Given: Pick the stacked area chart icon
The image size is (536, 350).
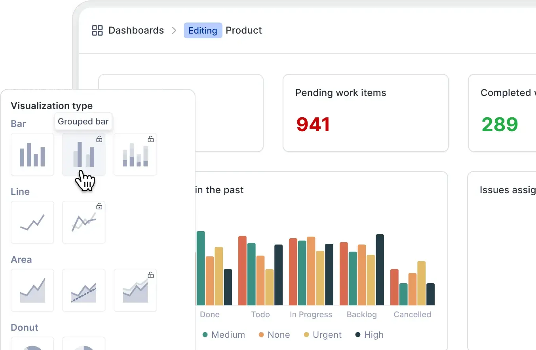Looking at the screenshot, I should point(135,290).
